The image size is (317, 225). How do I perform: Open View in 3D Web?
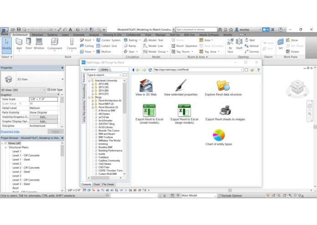coord(146,87)
